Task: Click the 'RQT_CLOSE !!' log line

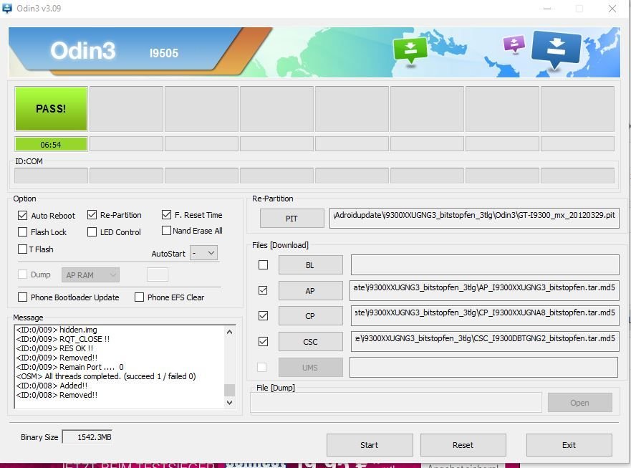Action: 63,339
